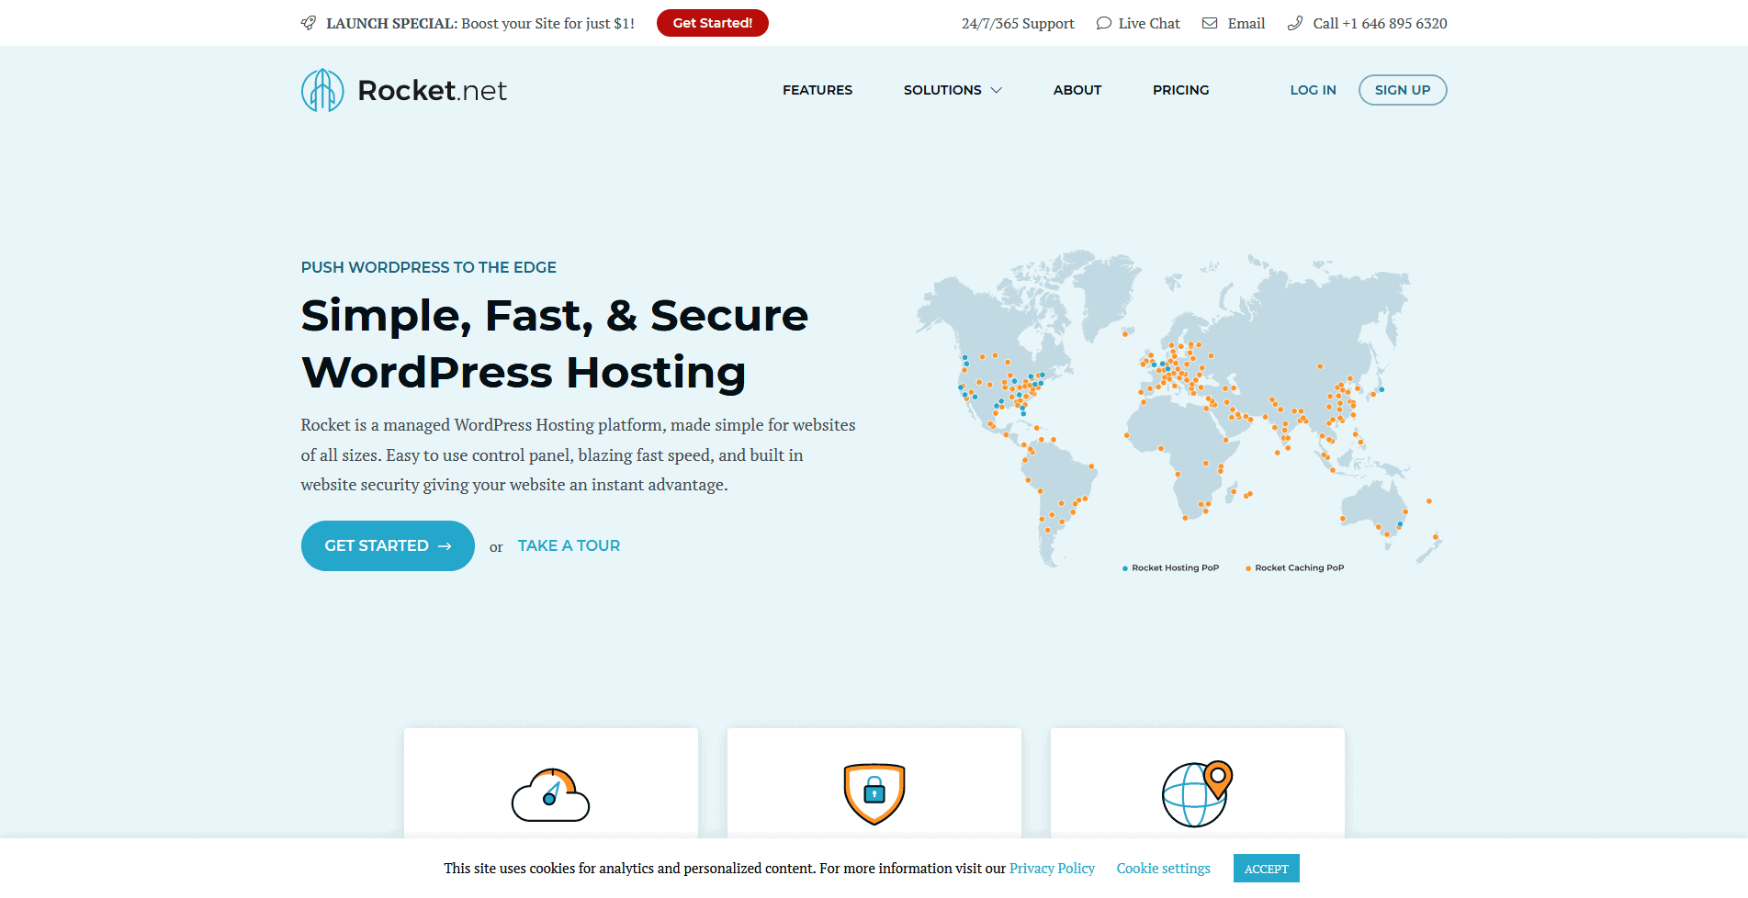Follow the TAKE A TOUR link
Screen dimensions: 1748x898
(569, 545)
